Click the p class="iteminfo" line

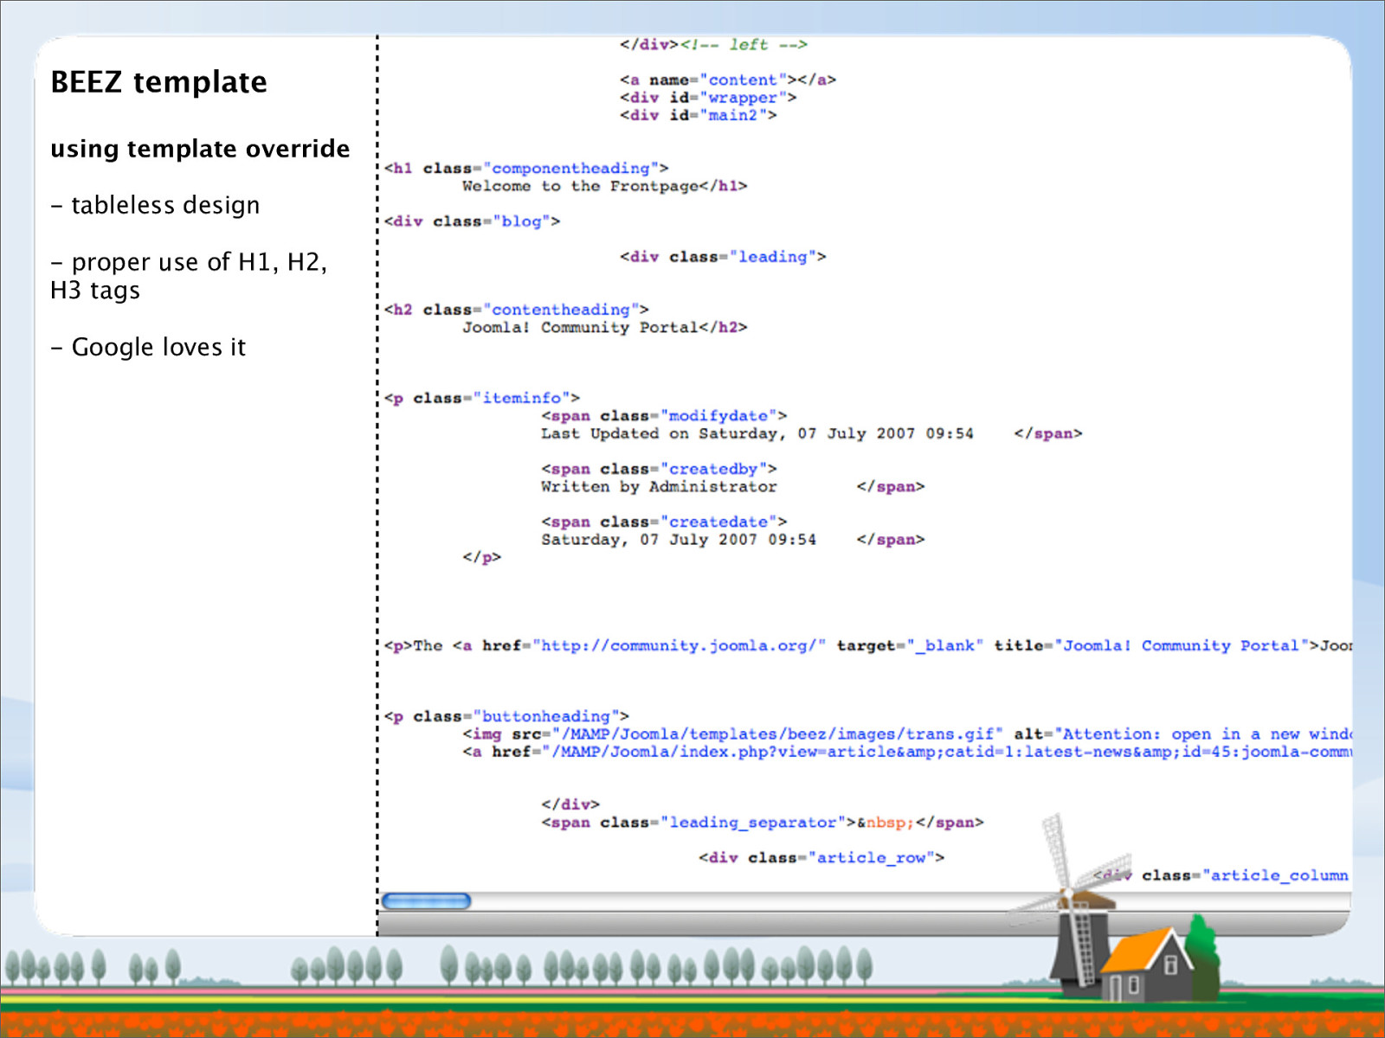tap(482, 399)
